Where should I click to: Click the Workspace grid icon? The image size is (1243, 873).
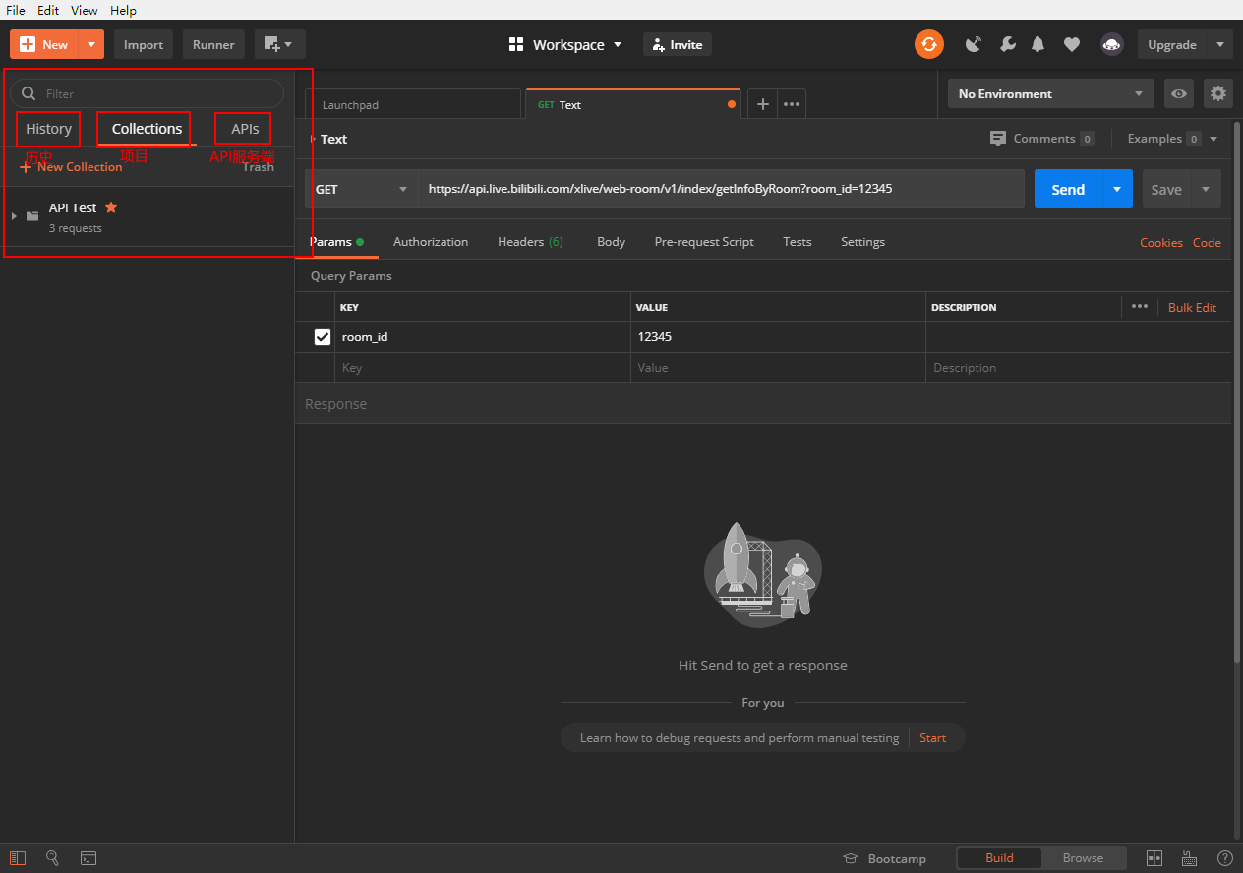click(516, 44)
